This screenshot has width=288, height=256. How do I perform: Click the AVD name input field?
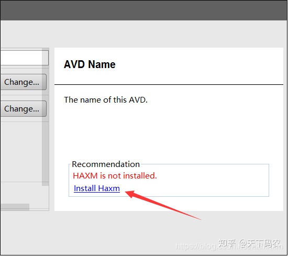(24, 58)
